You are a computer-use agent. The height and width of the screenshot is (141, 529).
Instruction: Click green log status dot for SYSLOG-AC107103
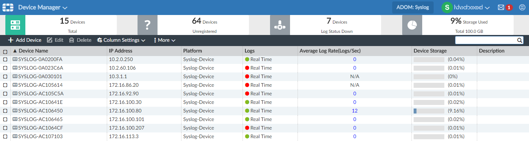pos(247,136)
